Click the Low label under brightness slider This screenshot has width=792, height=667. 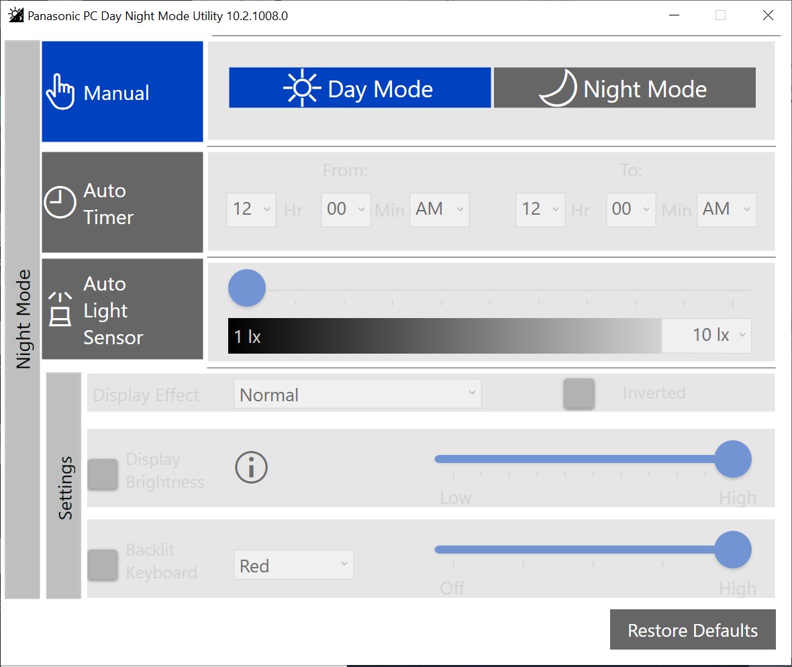pyautogui.click(x=456, y=498)
